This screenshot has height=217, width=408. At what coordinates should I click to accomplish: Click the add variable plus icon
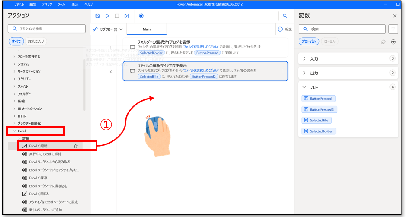393,42
